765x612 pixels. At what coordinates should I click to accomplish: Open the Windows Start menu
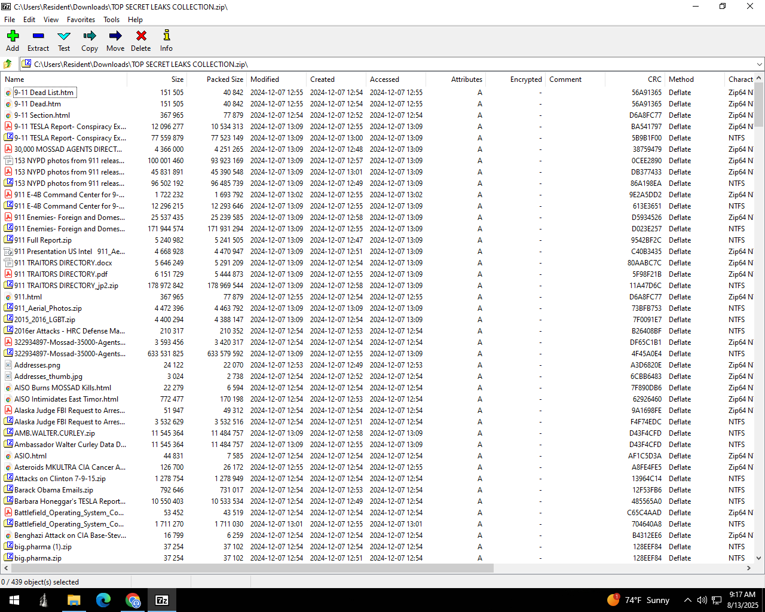[x=14, y=600]
